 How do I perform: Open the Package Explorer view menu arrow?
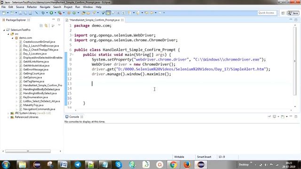(59, 25)
